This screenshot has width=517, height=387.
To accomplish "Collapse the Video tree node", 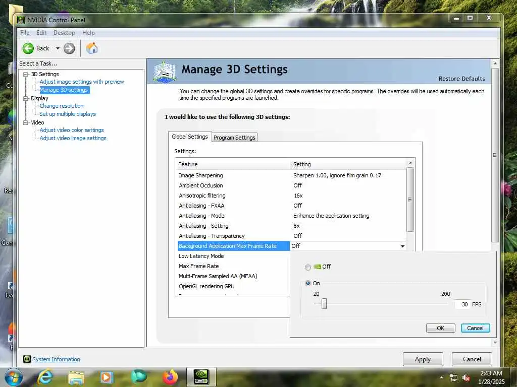I will 25,122.
